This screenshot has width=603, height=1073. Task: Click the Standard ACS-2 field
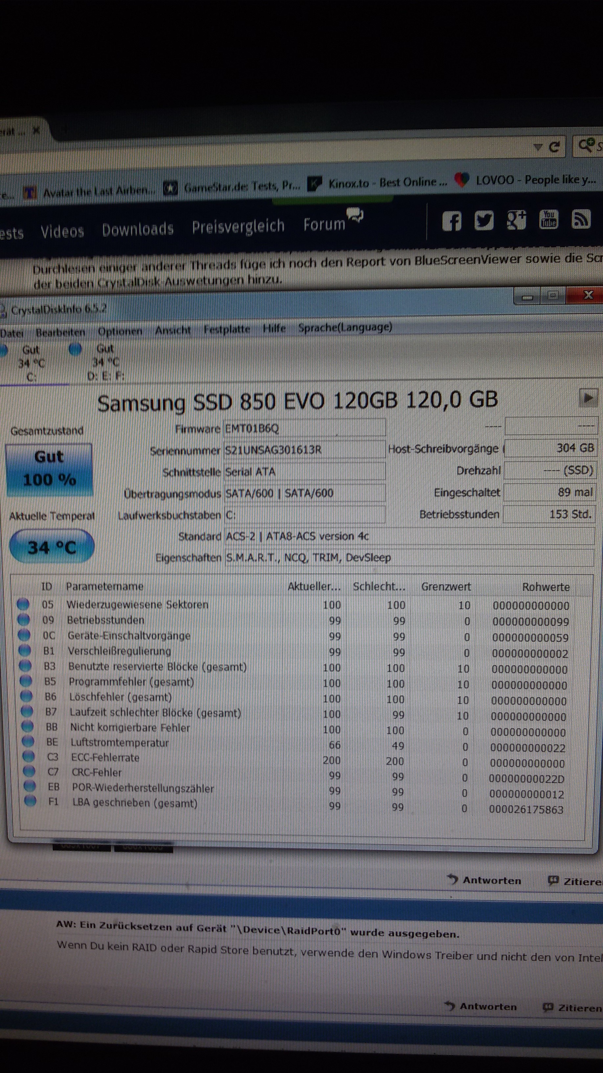click(x=409, y=536)
